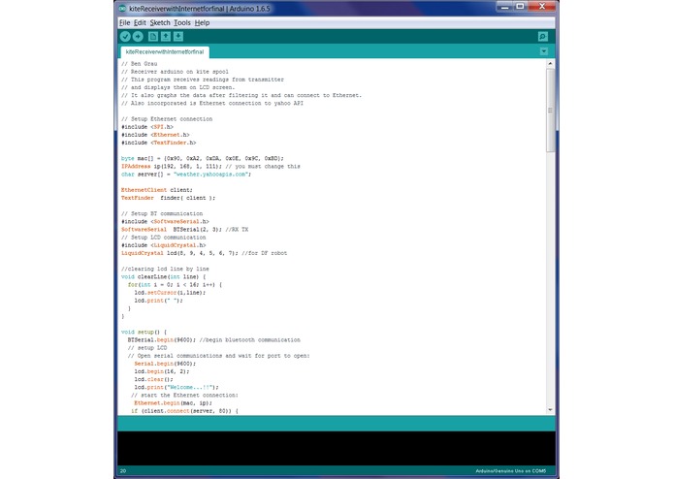The height and width of the screenshot is (479, 674).
Task: Open the Edit menu
Action: (x=140, y=22)
